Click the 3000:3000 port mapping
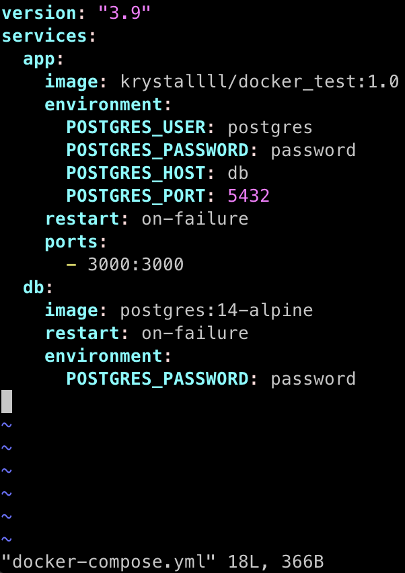This screenshot has width=405, height=573. tap(136, 264)
